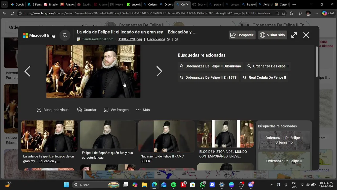Click the Microsoft Bing logo
Viewport: 337px width, 190px height.
(x=39, y=35)
